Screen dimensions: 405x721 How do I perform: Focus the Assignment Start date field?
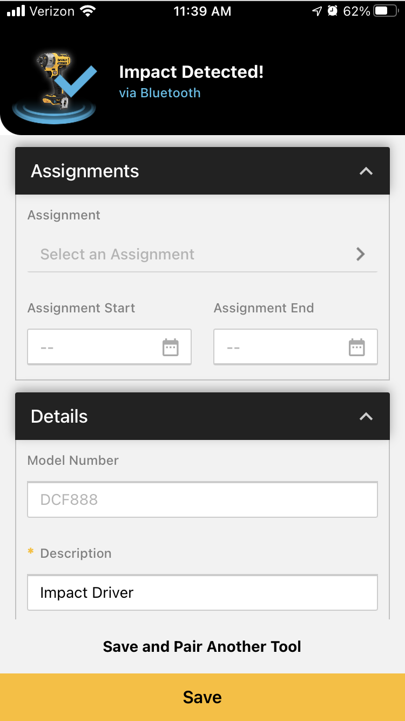[109, 347]
